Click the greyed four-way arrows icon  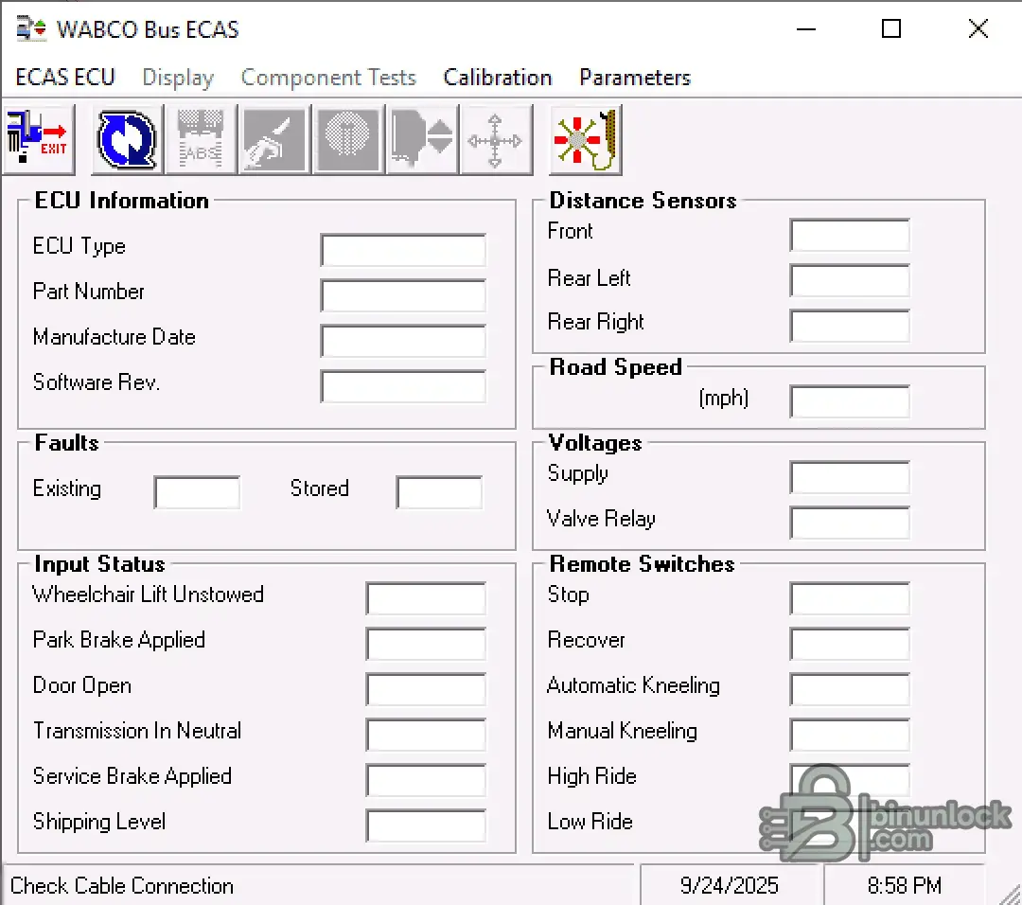point(495,139)
